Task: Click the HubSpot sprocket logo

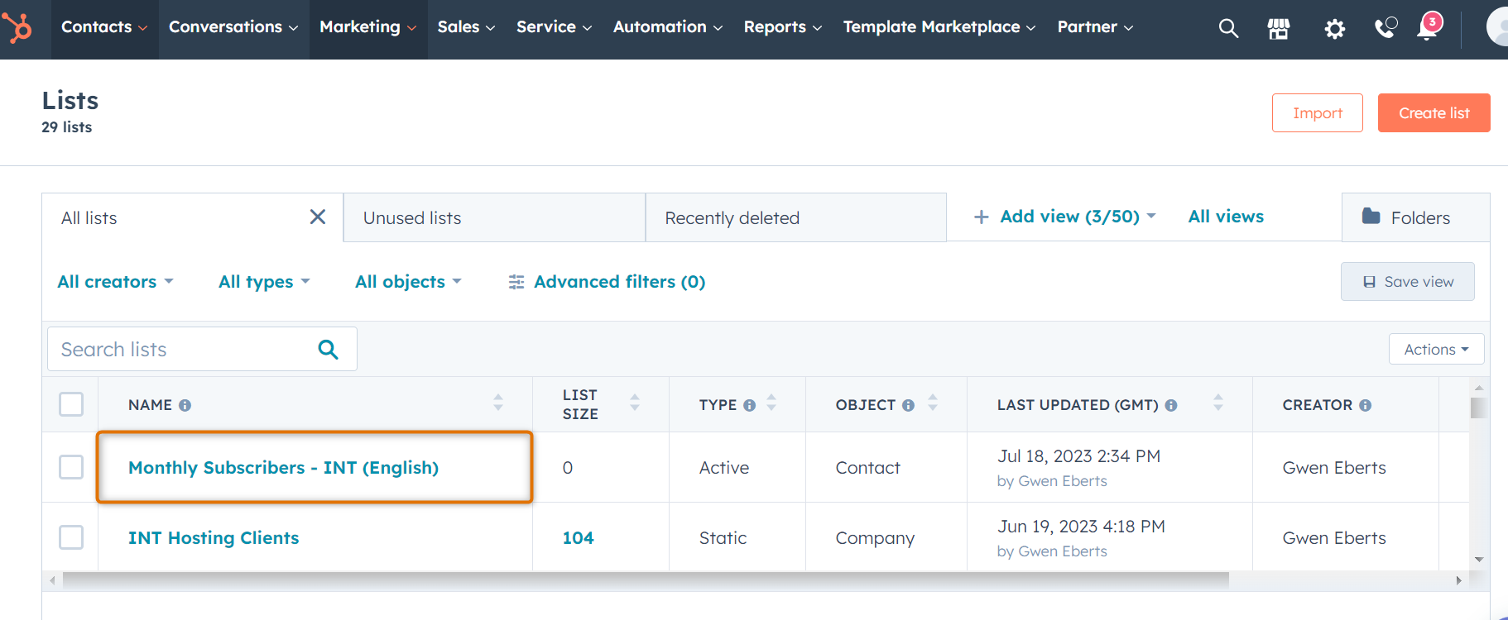Action: pyautogui.click(x=17, y=28)
